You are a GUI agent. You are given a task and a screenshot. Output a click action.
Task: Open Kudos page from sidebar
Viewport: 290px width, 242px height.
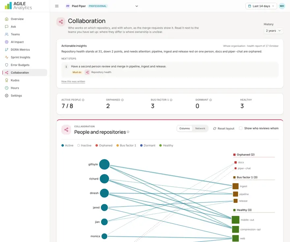click(x=25, y=80)
